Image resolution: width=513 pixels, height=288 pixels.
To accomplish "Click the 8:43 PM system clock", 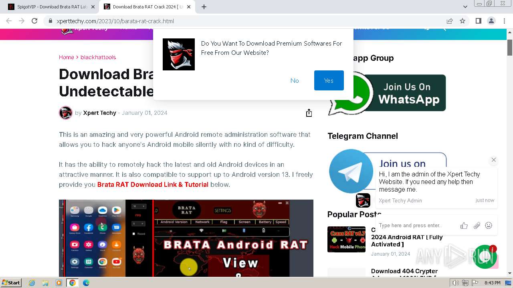I will click(x=492, y=283).
